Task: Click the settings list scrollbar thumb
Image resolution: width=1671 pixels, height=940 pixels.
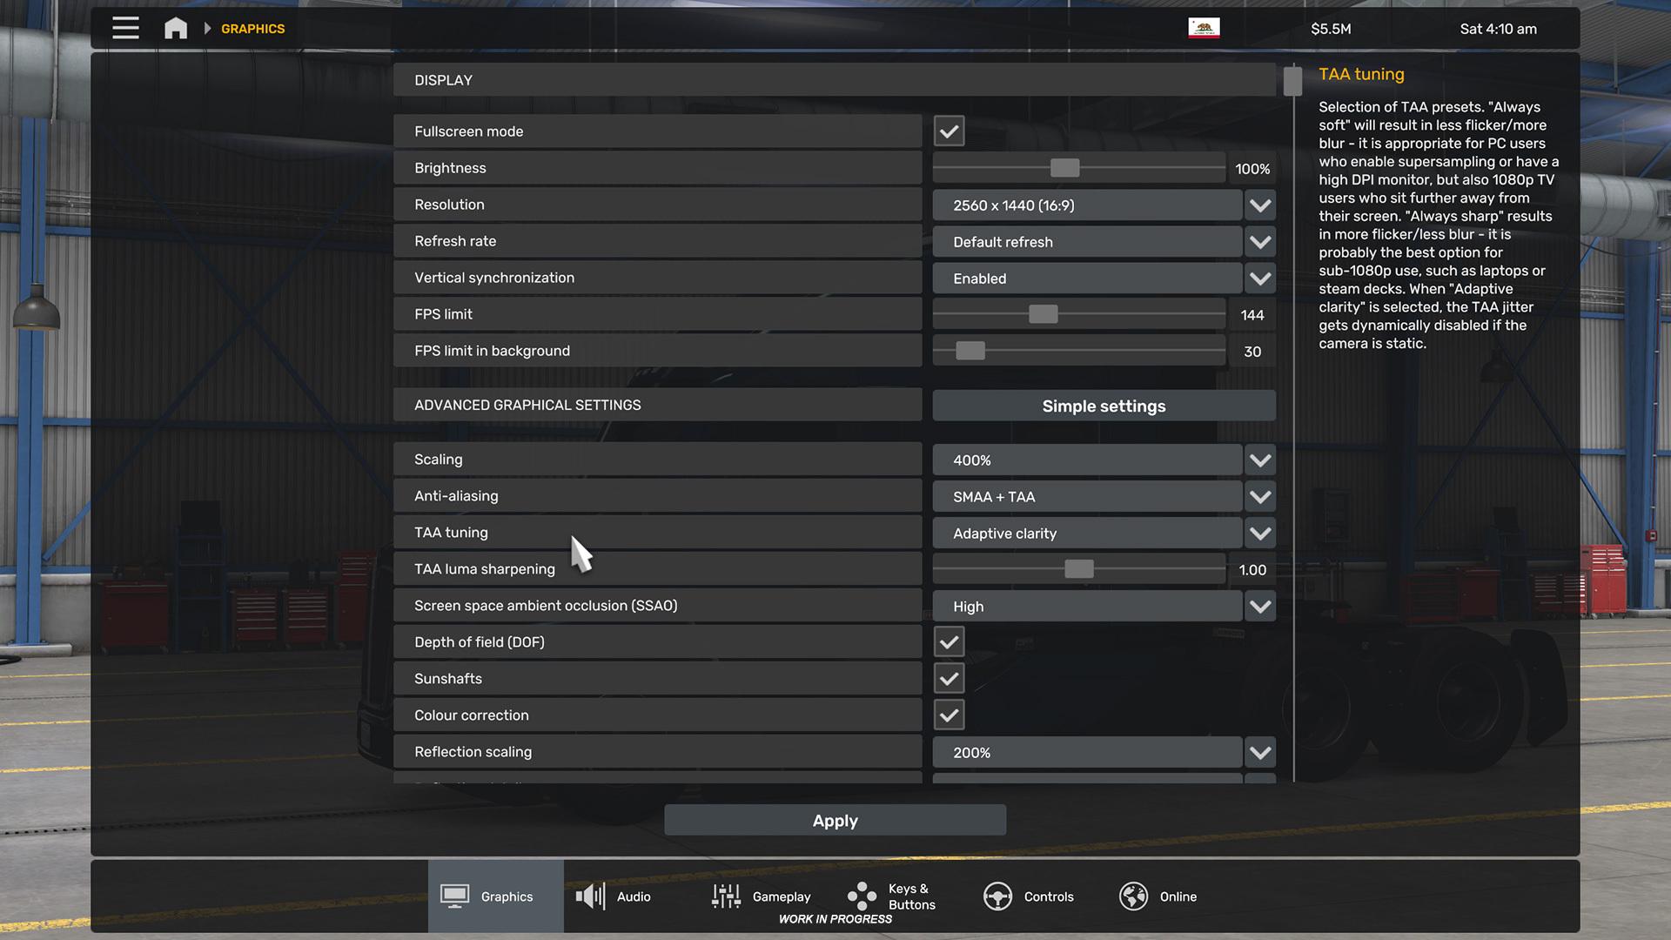Action: tap(1292, 82)
